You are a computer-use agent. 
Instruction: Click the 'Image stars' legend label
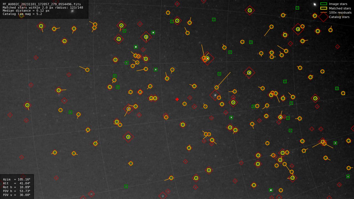click(338, 4)
